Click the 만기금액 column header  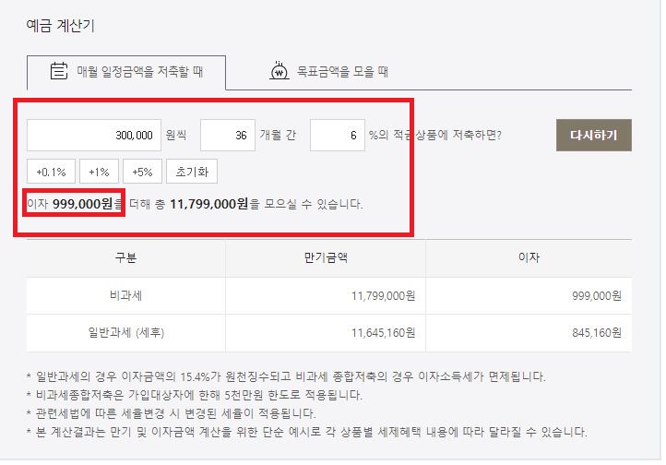(326, 257)
